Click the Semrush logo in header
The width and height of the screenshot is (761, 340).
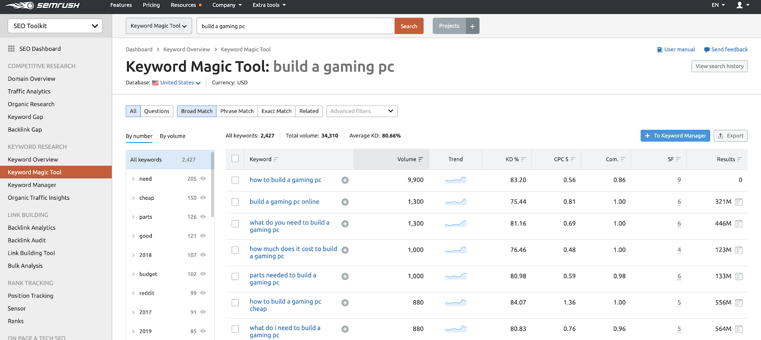click(42, 6)
